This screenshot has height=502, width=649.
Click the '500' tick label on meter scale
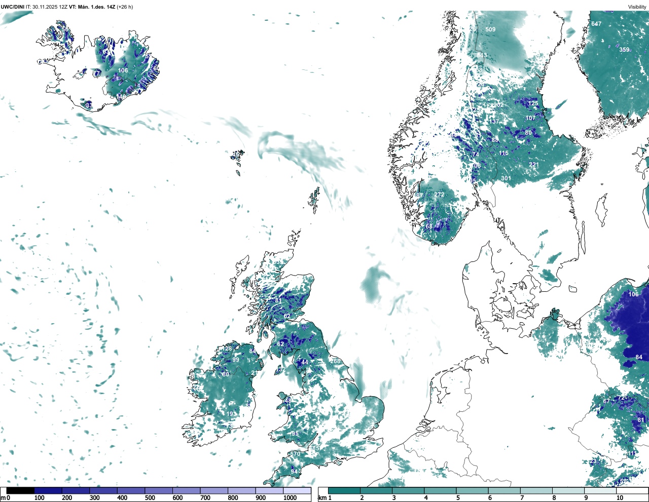click(150, 498)
